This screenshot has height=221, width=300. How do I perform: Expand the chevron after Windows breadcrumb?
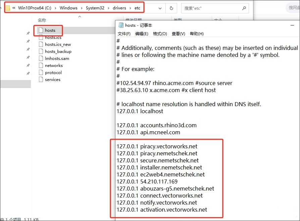(x=82, y=8)
